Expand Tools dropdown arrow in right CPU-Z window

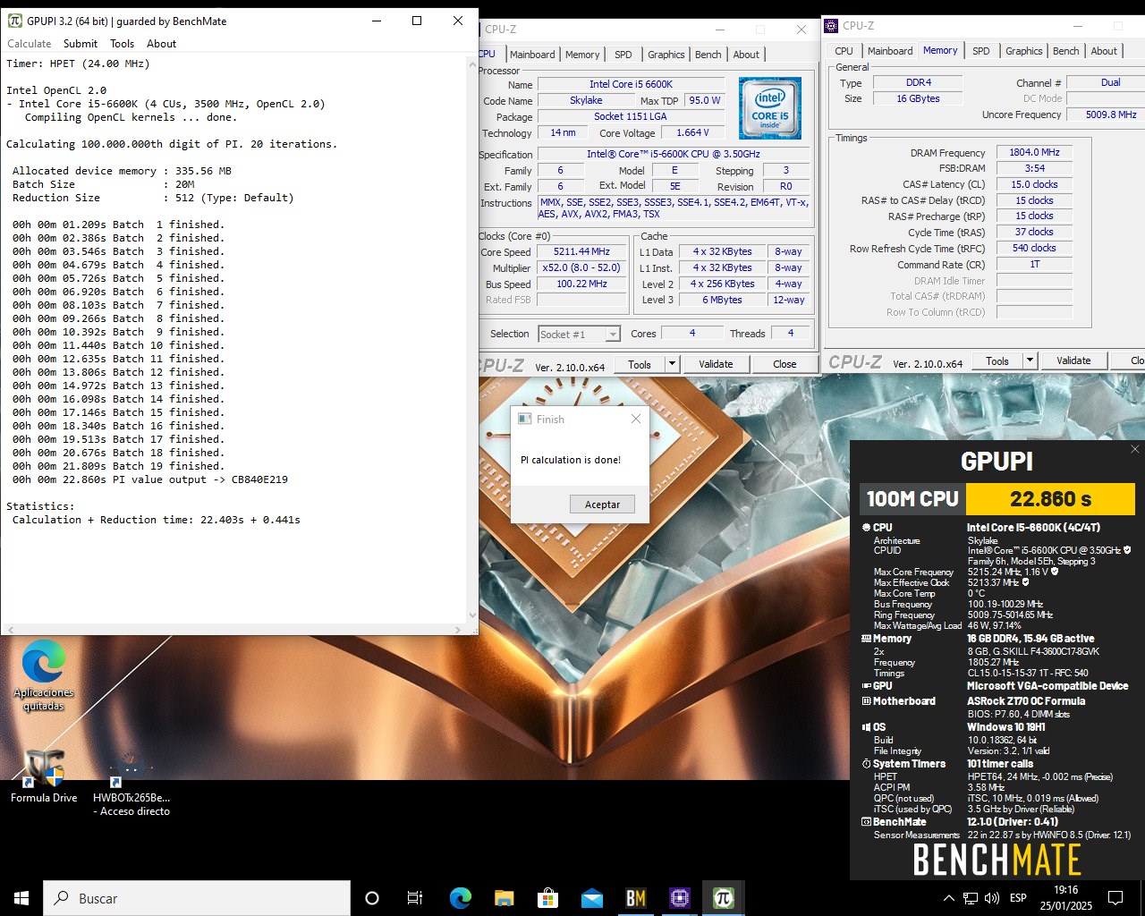click(1030, 360)
